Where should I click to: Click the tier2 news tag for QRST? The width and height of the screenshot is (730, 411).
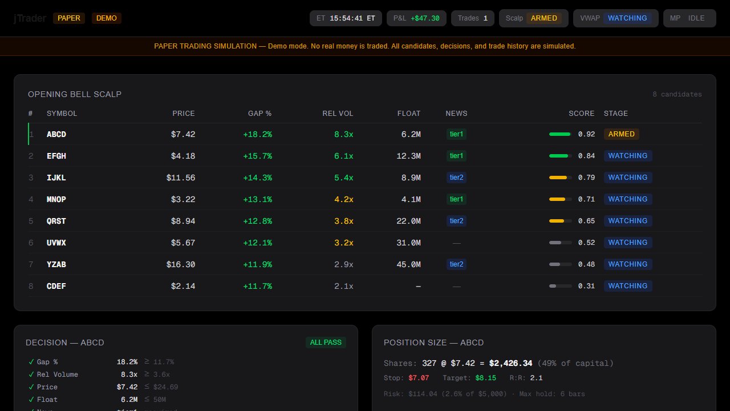tap(456, 221)
